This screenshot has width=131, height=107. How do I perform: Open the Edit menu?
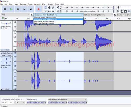(x=6, y=4)
